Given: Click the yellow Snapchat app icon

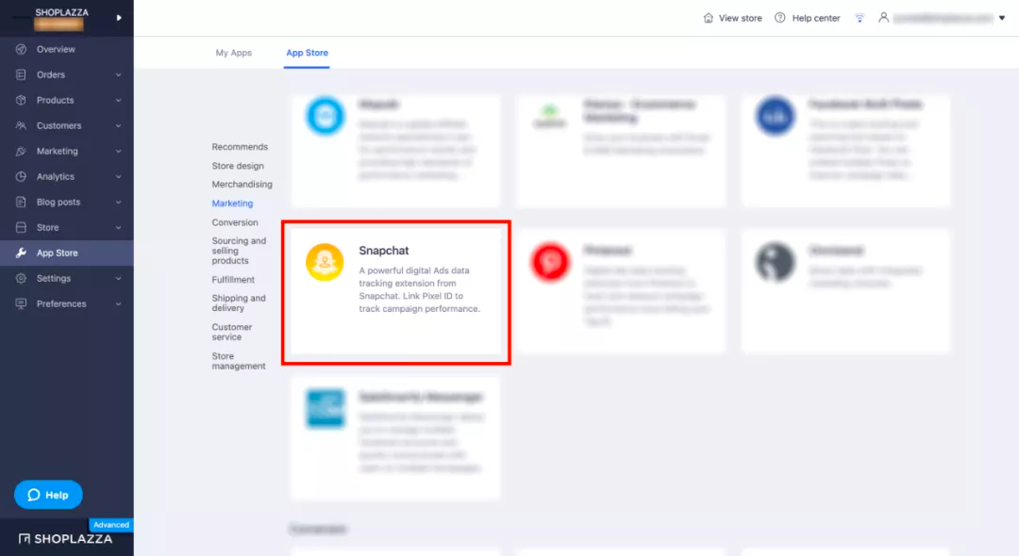Looking at the screenshot, I should pyautogui.click(x=325, y=262).
